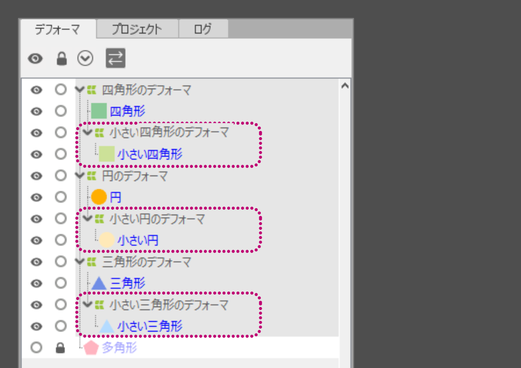The width and height of the screenshot is (521, 368).
Task: Toggle all visibility with toolbar eye icon
Action: (x=35, y=59)
